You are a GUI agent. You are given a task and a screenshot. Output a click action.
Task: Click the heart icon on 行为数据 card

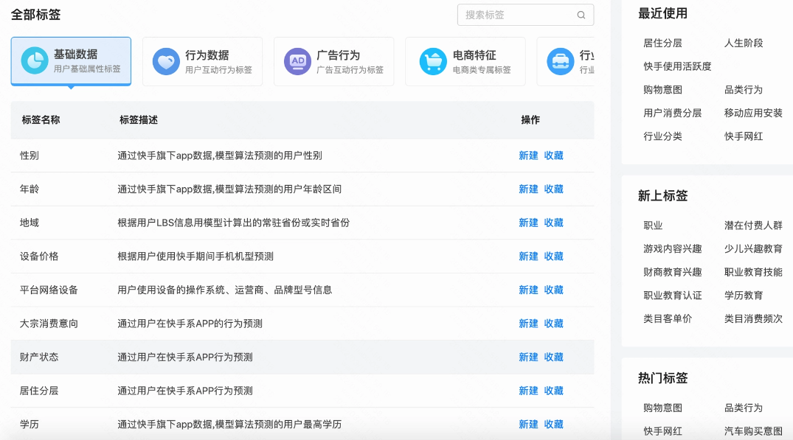pos(166,60)
